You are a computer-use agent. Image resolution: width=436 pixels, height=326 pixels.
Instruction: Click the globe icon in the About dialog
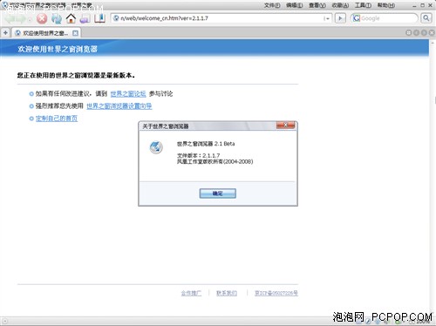click(156, 147)
